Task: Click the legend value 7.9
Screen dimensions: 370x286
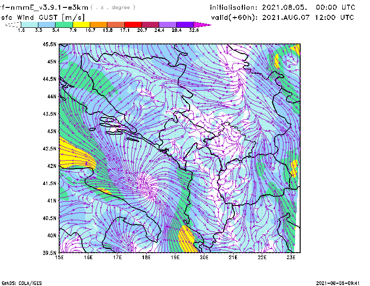Action: [73, 30]
